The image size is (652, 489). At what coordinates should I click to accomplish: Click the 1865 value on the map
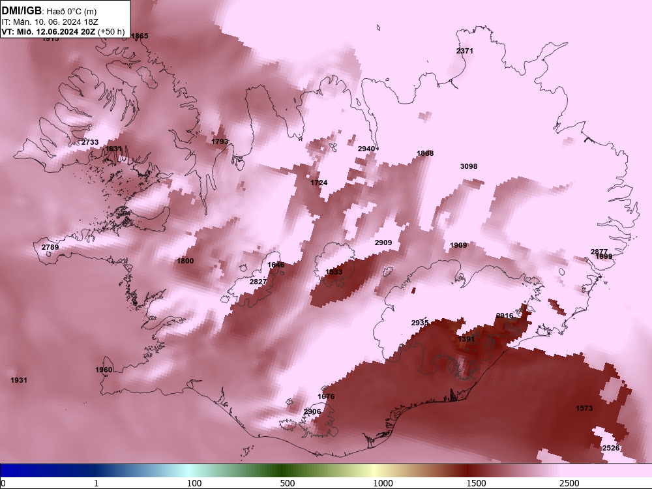coord(140,36)
